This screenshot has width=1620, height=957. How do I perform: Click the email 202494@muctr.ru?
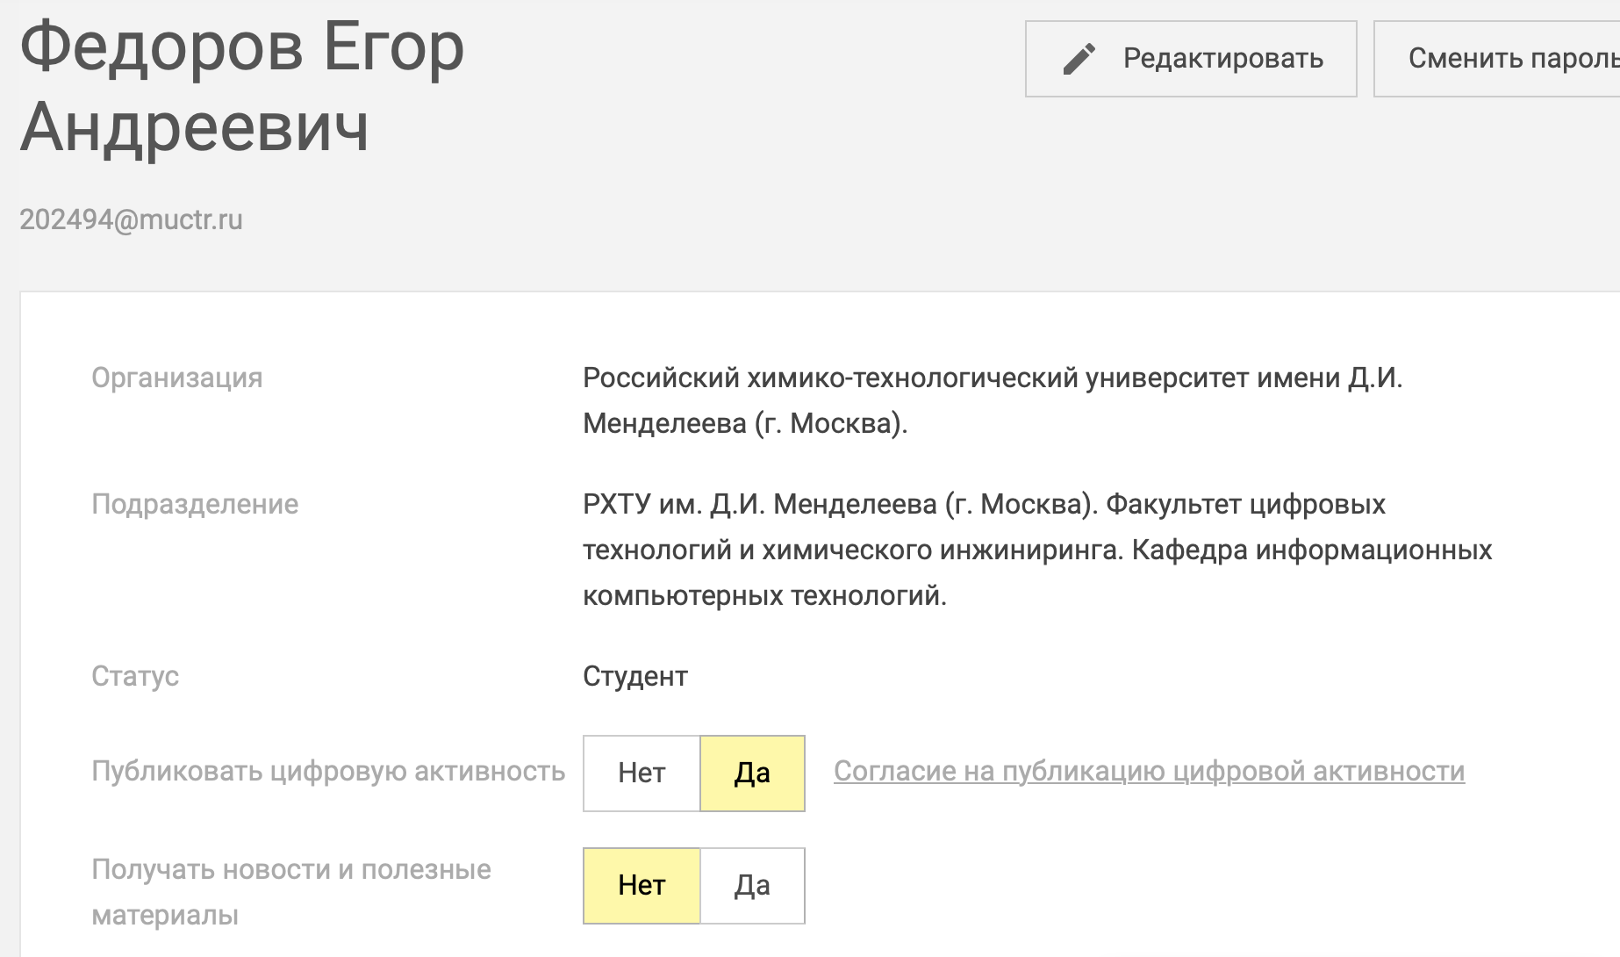[x=132, y=219]
